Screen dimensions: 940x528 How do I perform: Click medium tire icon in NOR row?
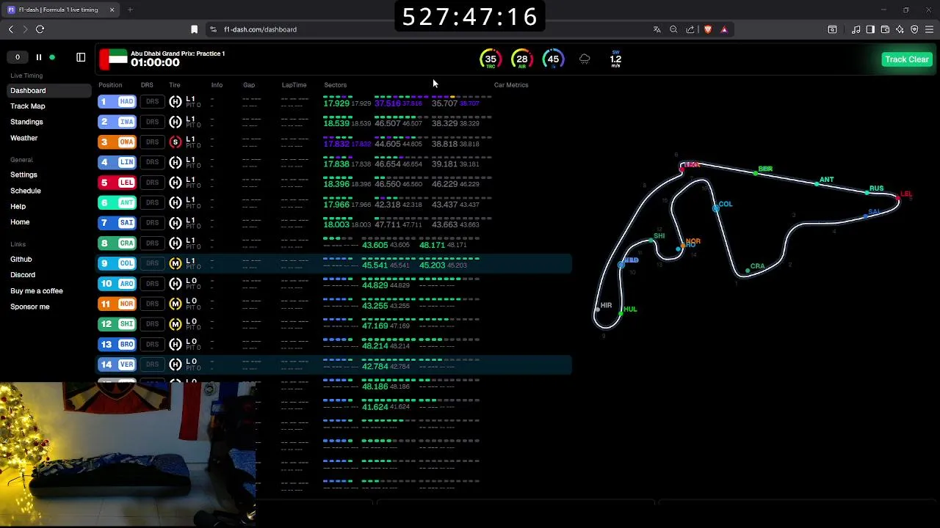click(175, 304)
